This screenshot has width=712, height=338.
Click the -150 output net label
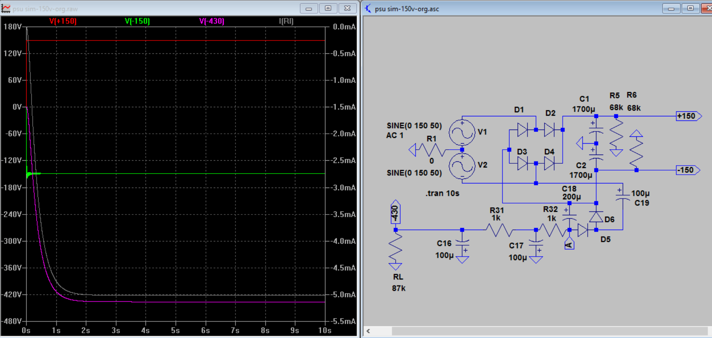pos(688,170)
